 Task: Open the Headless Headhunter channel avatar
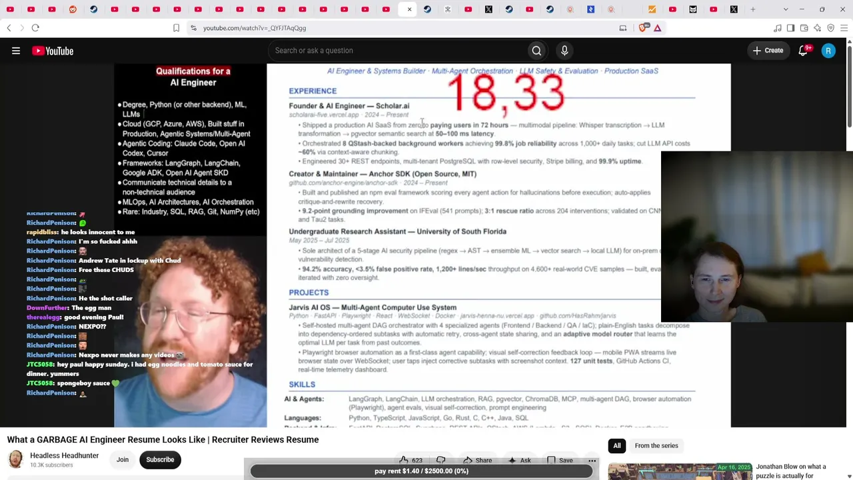coord(15,459)
